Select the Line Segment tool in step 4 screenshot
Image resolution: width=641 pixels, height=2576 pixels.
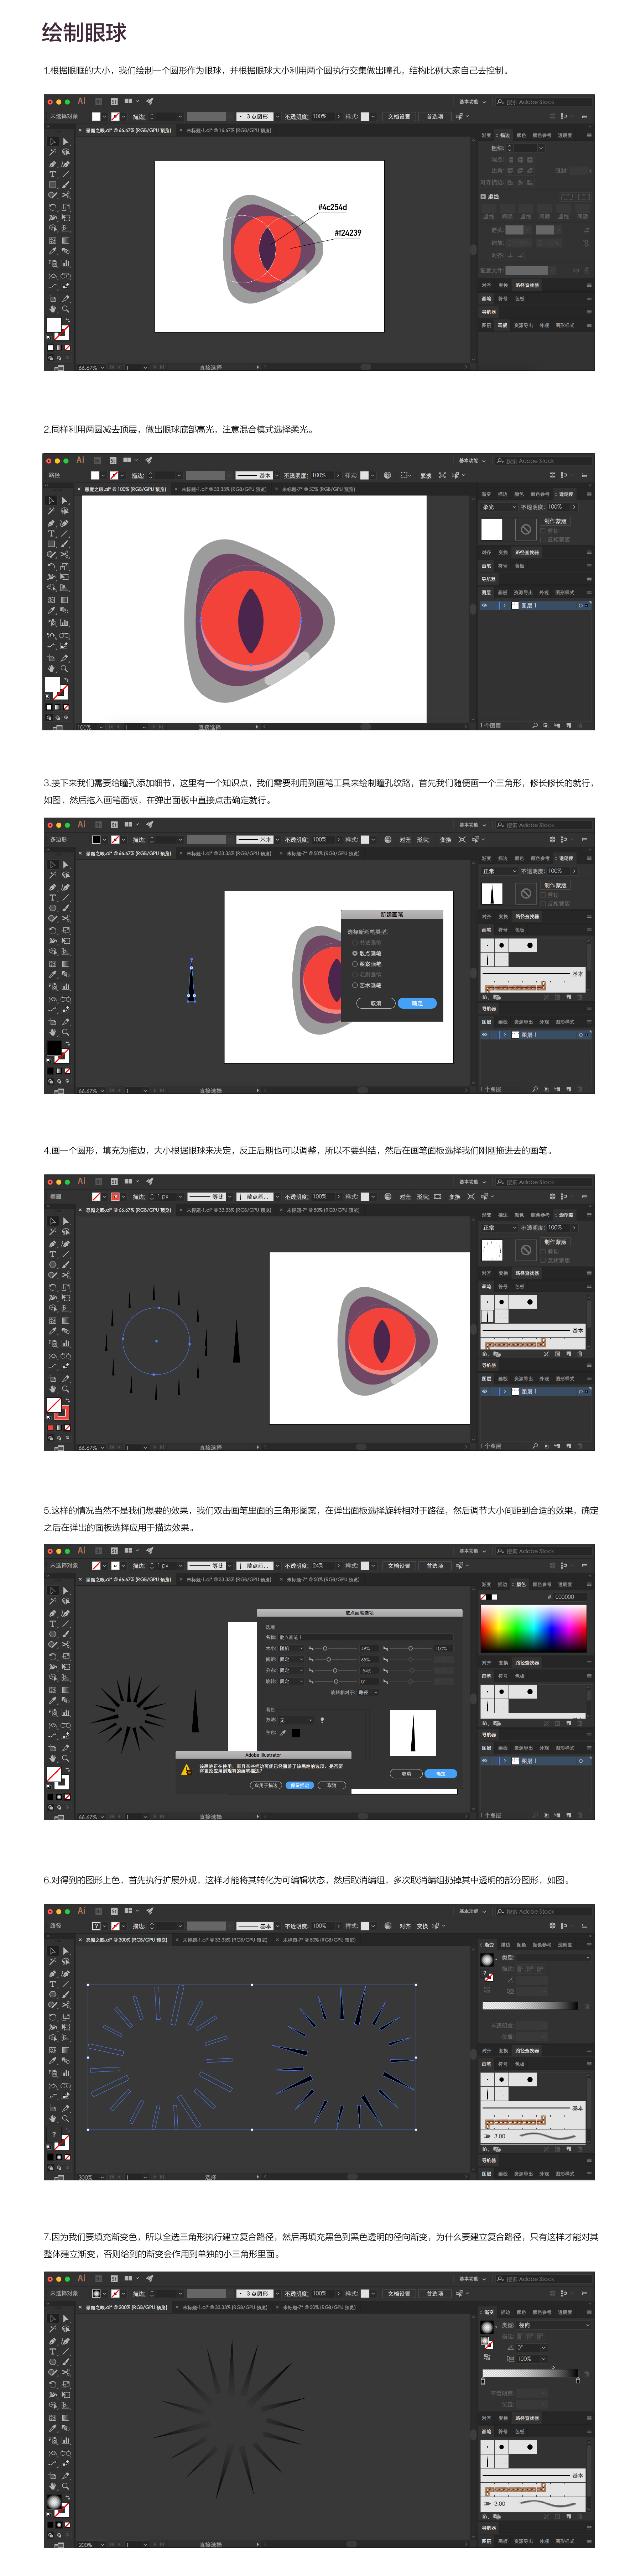pyautogui.click(x=65, y=1254)
